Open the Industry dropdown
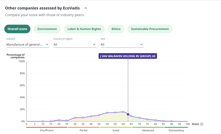221x134 pixels. coord(27,44)
